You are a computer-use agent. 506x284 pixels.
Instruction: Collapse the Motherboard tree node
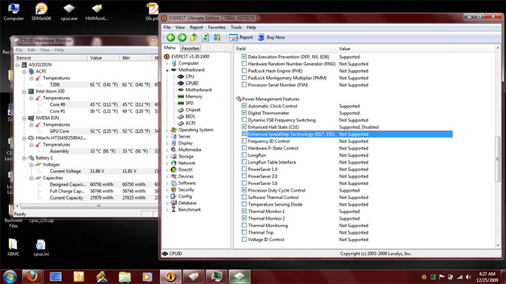click(x=167, y=70)
